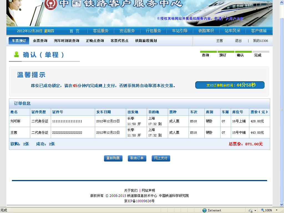Select the 车票预订 tab

[19, 41]
